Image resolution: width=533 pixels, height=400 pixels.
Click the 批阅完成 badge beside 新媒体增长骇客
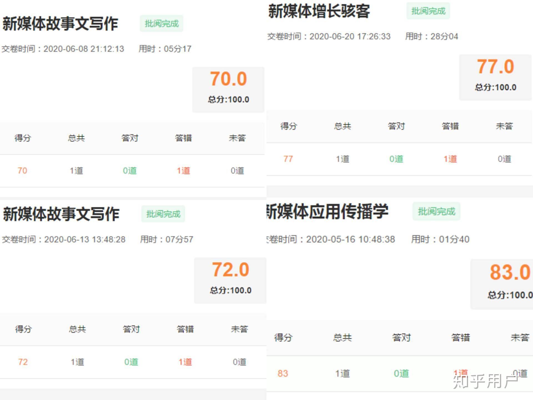(428, 11)
